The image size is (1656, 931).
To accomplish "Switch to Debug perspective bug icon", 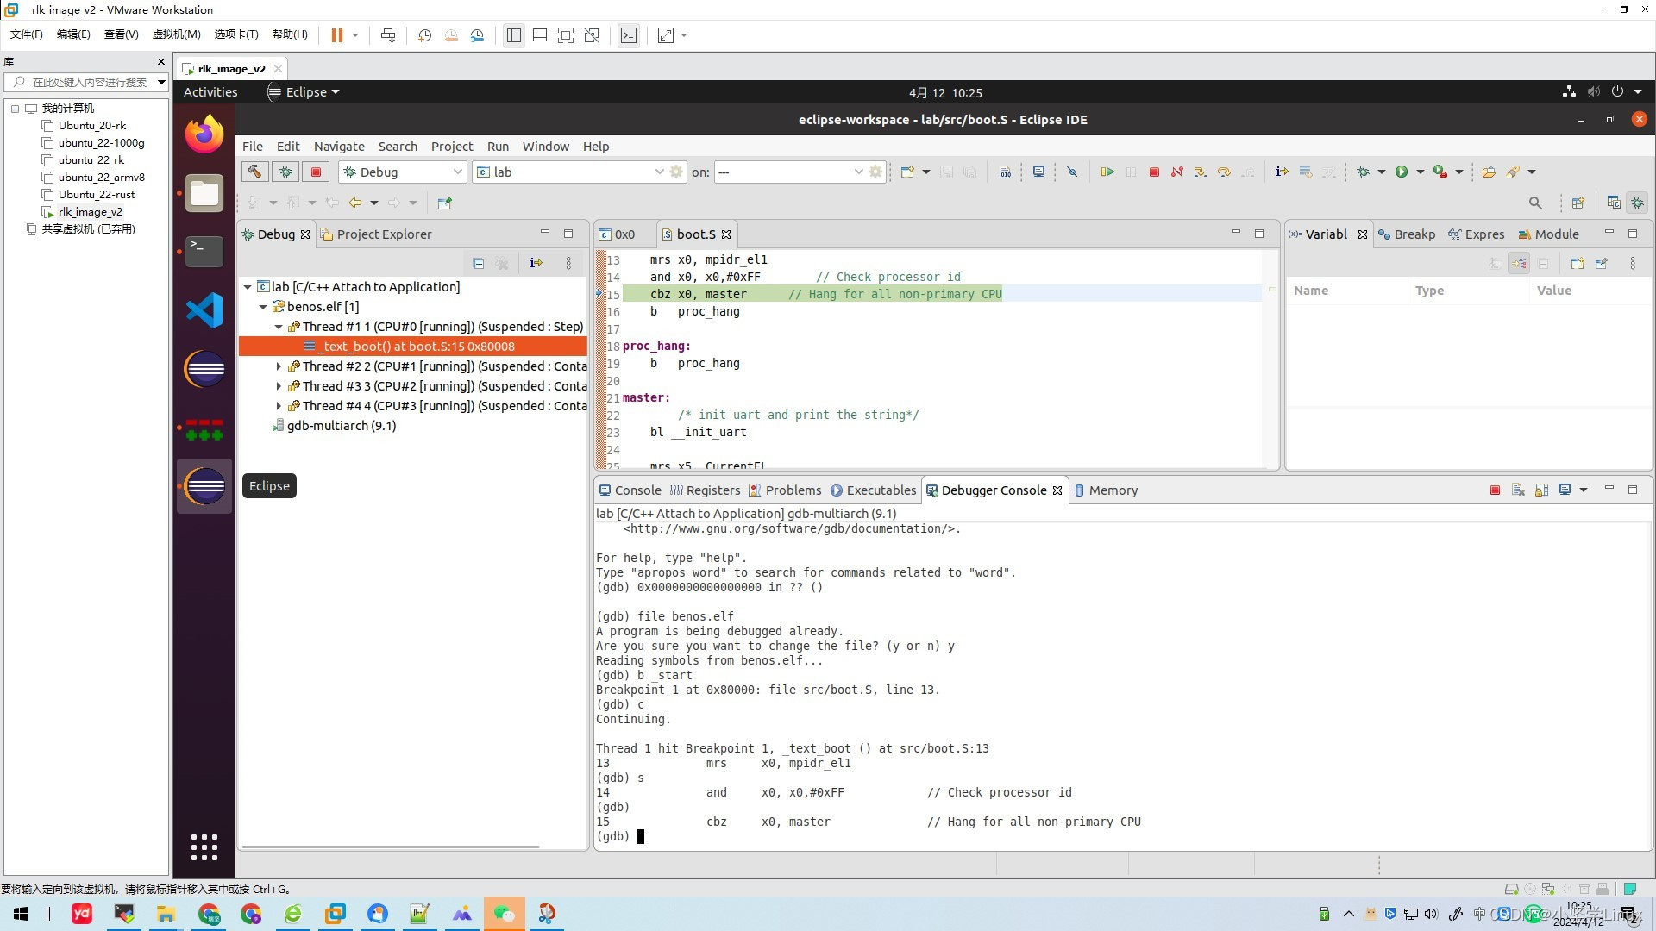I will pyautogui.click(x=1637, y=203).
